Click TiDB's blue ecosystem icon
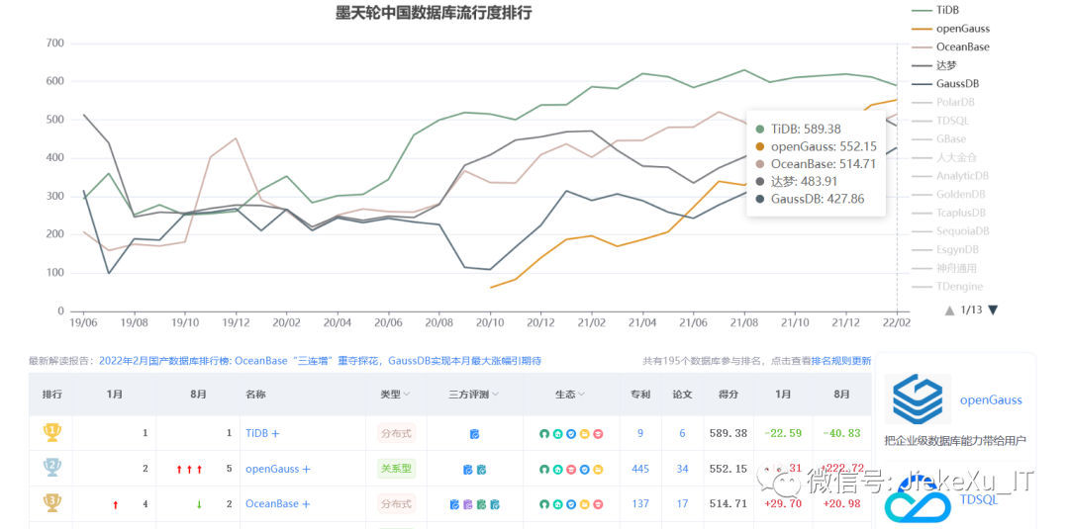Viewport: 1069px width, 529px height. tap(571, 434)
